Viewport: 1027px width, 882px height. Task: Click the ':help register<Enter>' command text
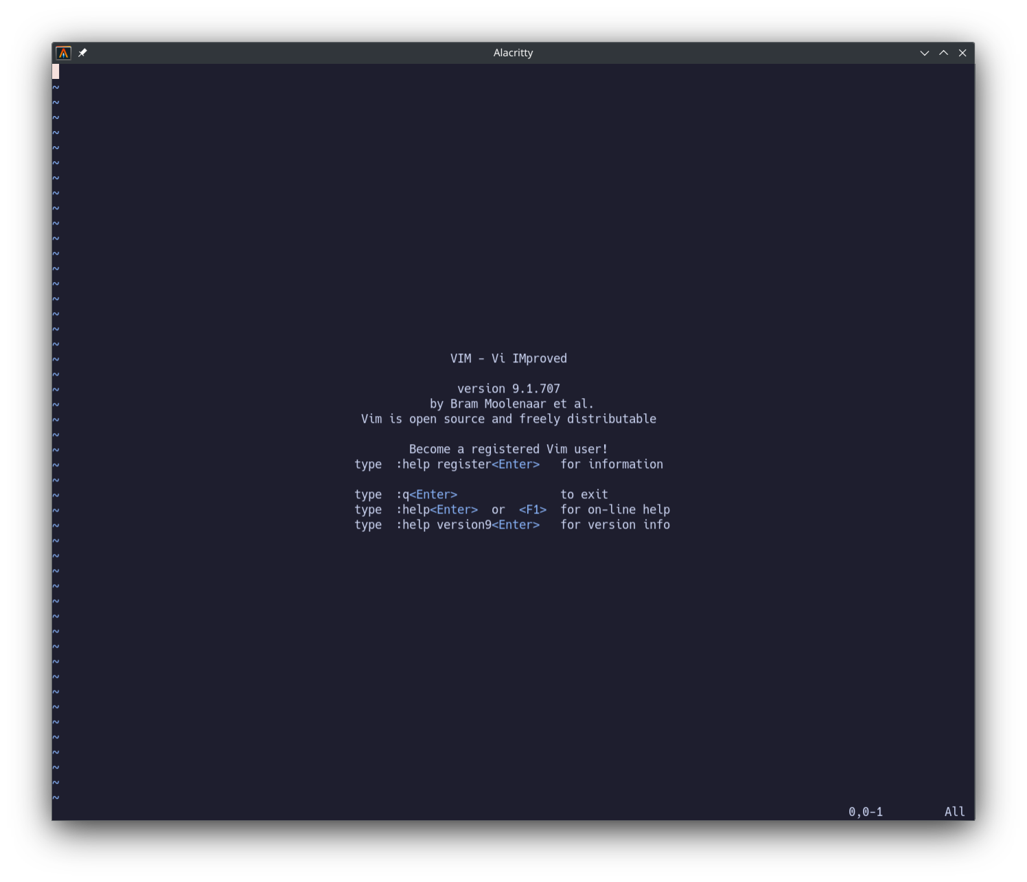[468, 464]
